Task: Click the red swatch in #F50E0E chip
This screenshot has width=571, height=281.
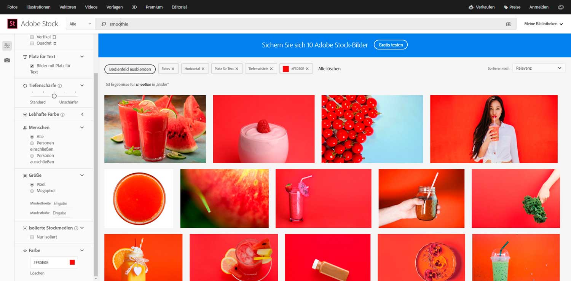Action: (x=286, y=69)
